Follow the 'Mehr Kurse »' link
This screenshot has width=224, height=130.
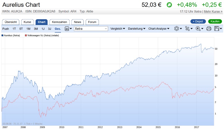click(213, 12)
